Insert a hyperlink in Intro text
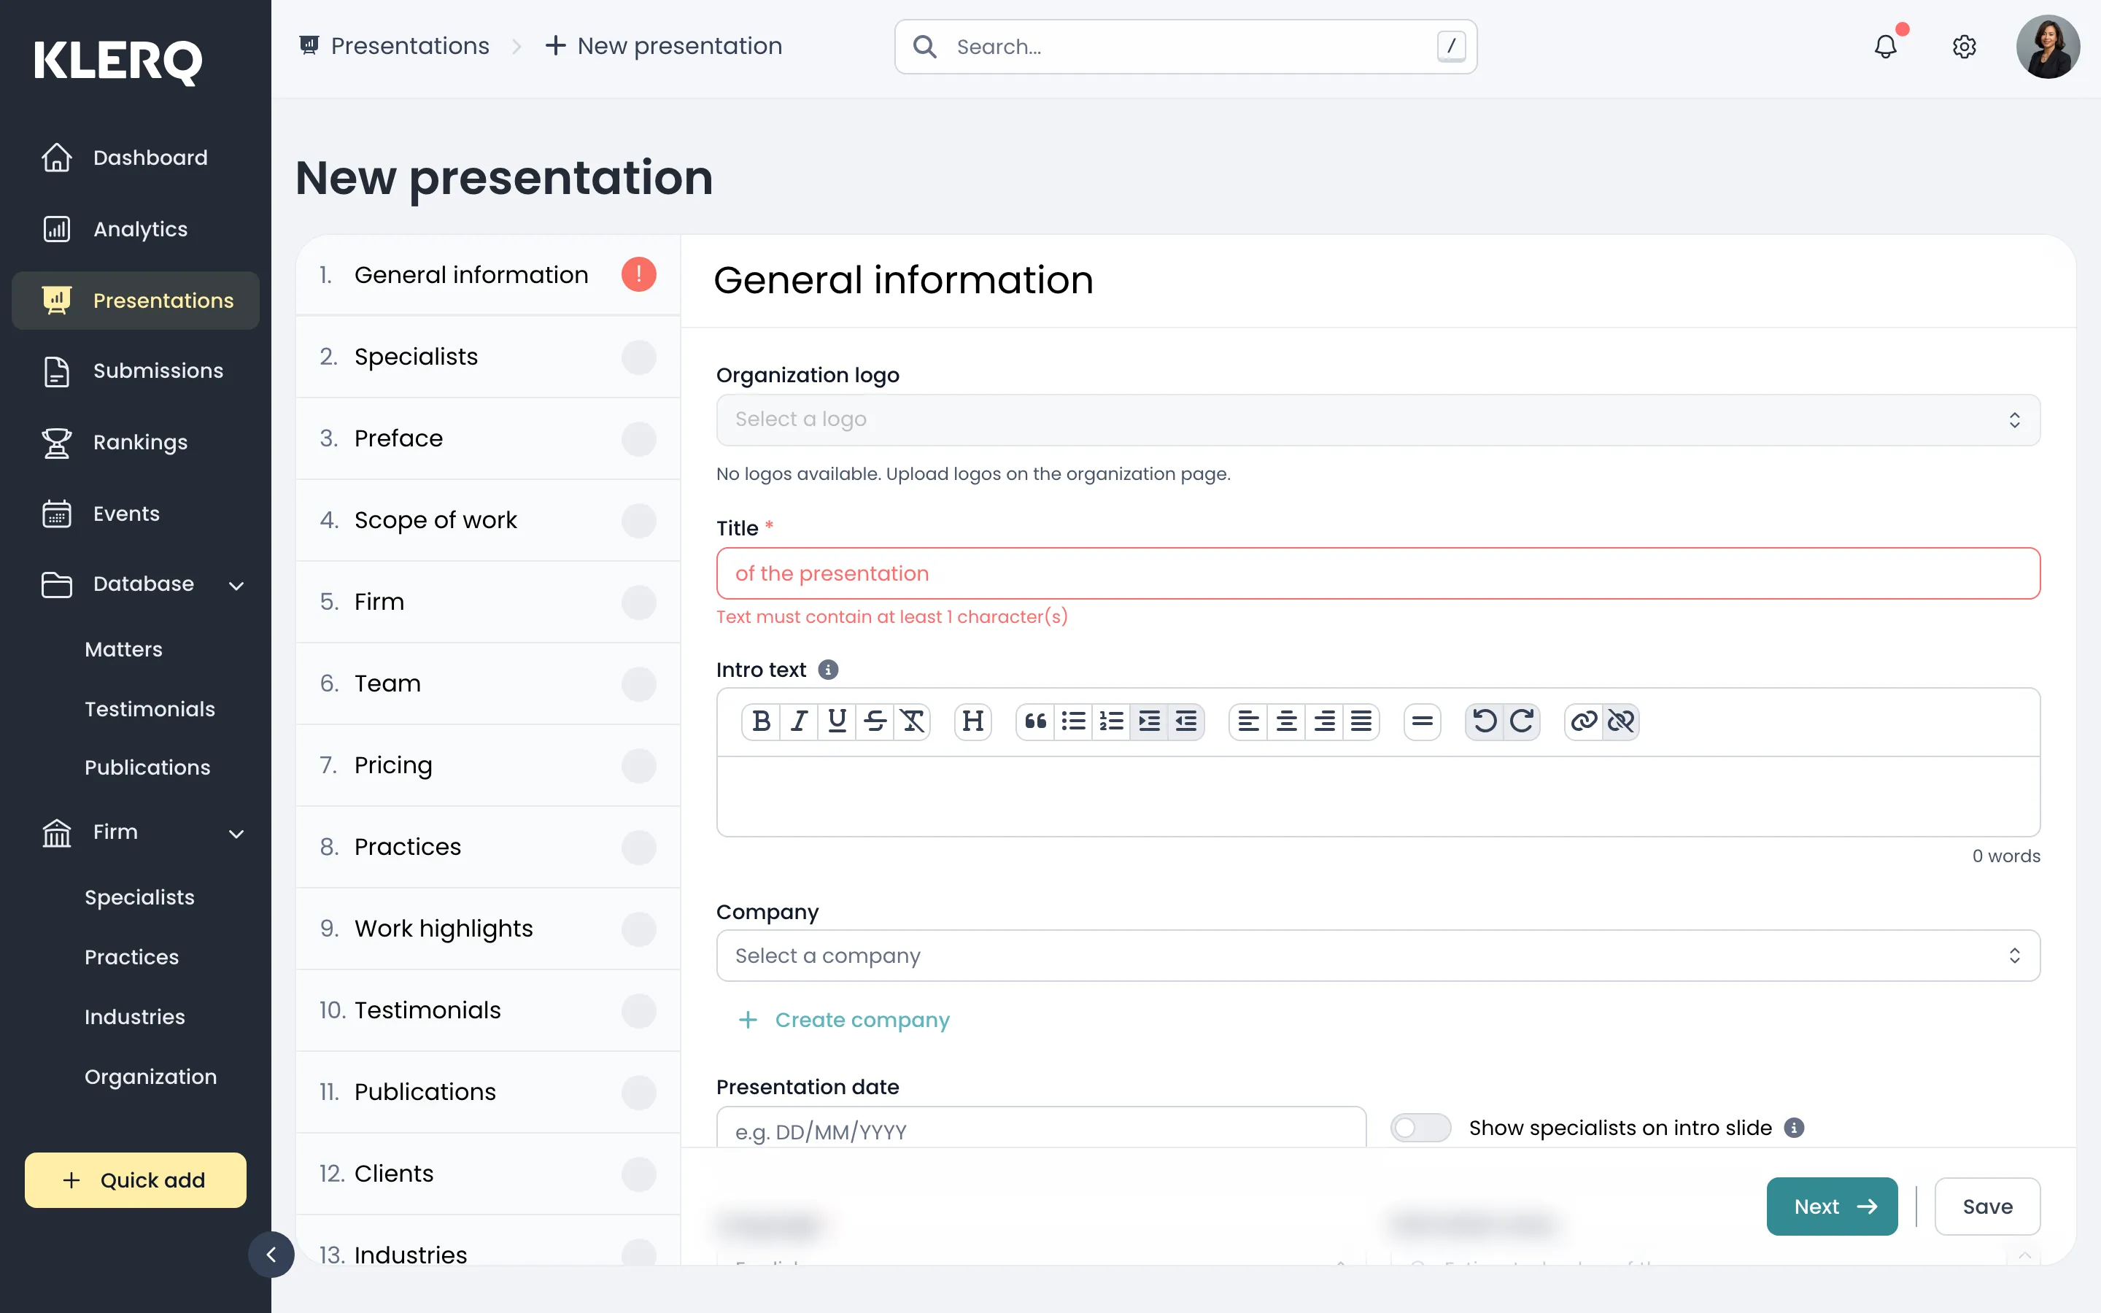The width and height of the screenshot is (2101, 1313). [1584, 721]
